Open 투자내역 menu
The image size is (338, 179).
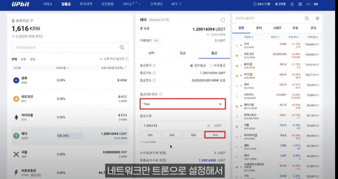point(86,4)
